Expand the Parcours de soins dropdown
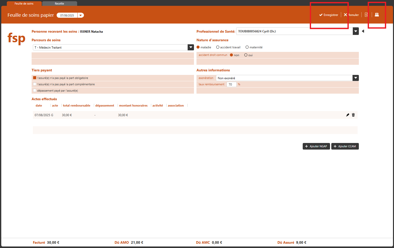 191,47
